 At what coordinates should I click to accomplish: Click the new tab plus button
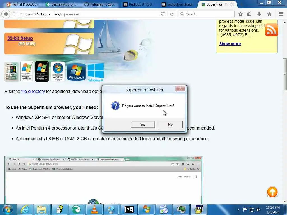click(x=241, y=4)
